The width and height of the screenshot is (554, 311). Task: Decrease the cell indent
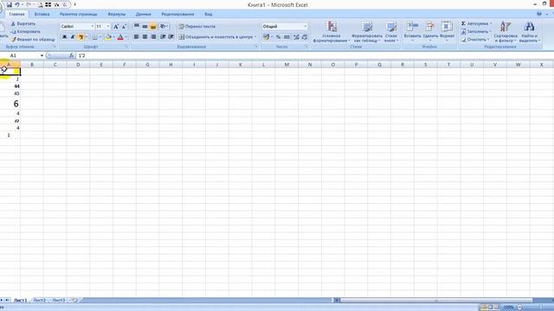pos(163,37)
